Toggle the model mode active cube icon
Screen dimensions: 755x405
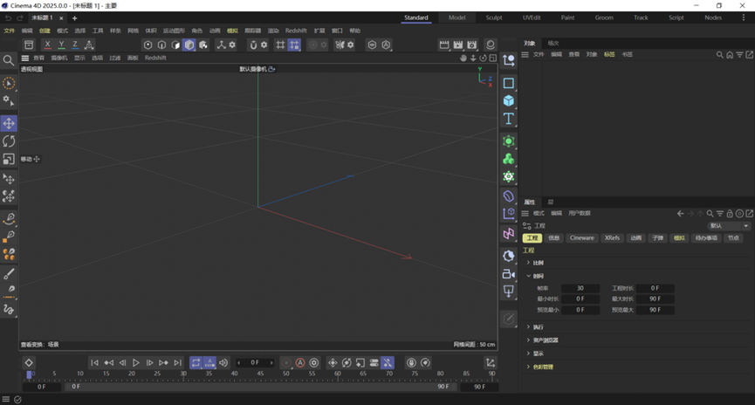[189, 45]
